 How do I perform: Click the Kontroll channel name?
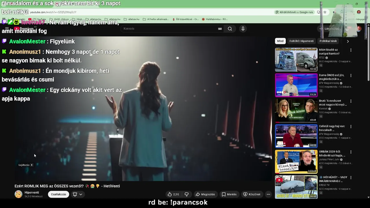[x=323, y=109]
